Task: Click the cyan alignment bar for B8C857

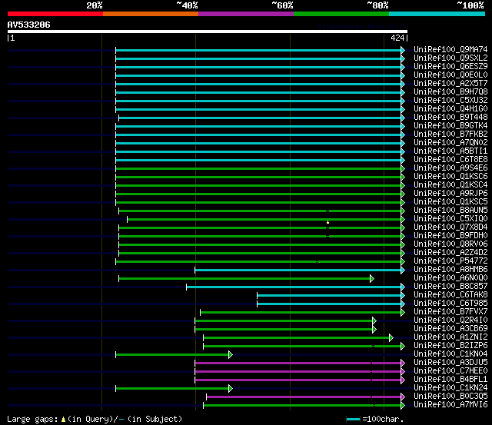Action: (294, 287)
